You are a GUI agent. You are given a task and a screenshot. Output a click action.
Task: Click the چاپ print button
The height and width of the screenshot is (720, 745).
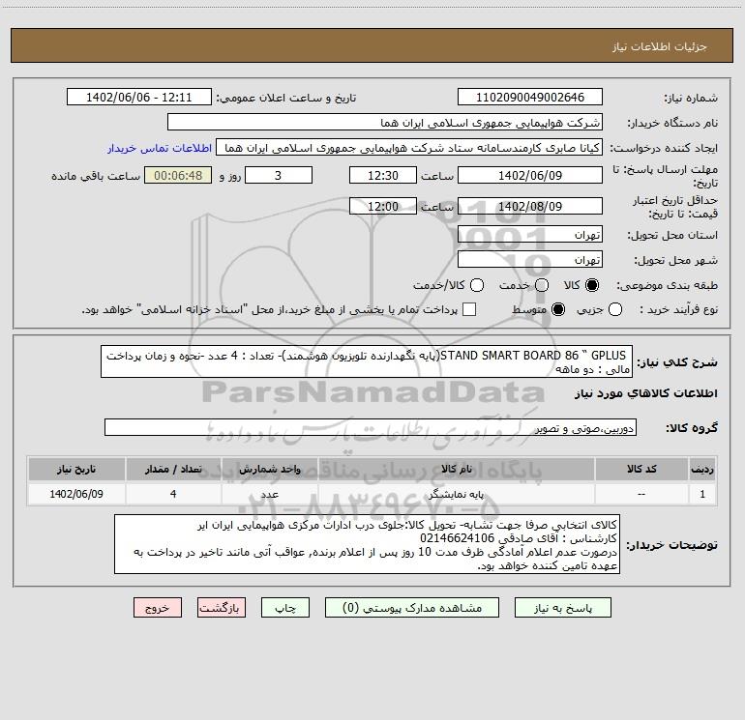click(285, 608)
